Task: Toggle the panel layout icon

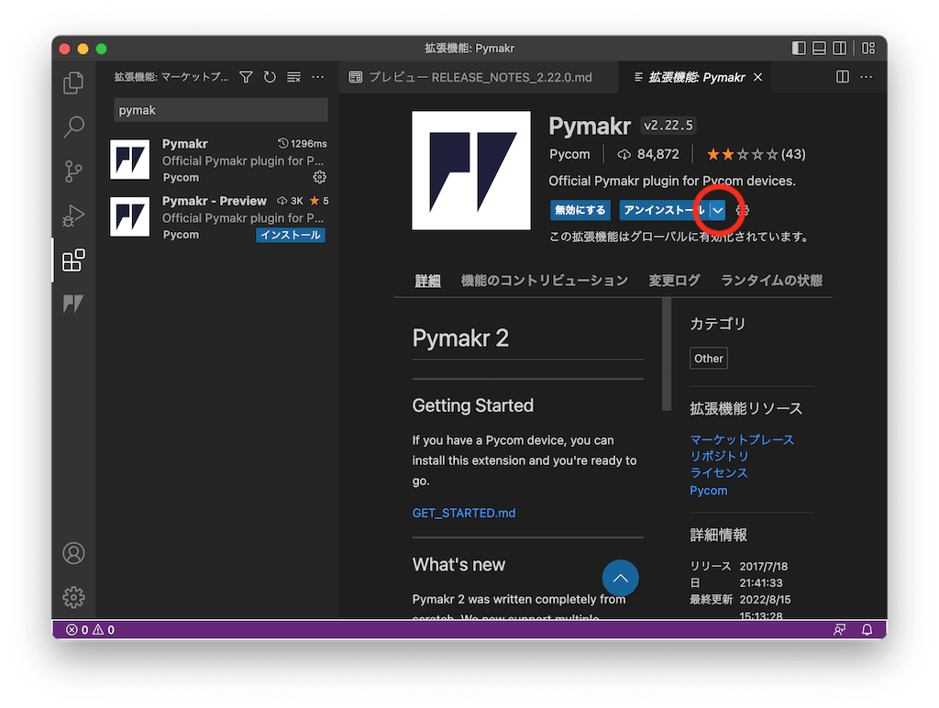Action: (819, 49)
